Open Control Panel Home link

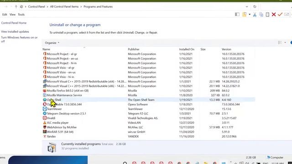coord(14,23)
